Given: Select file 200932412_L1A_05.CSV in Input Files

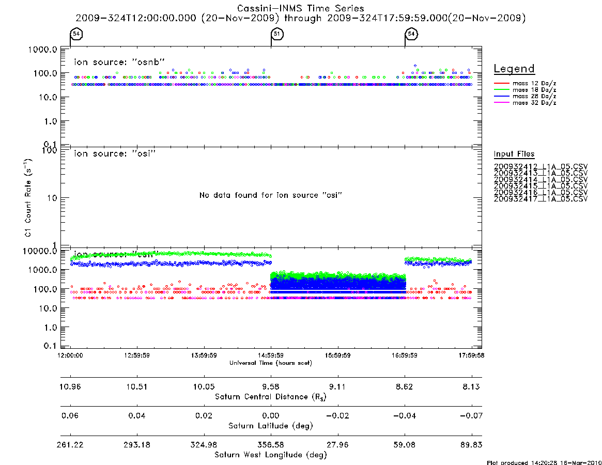Looking at the screenshot, I should click(541, 167).
